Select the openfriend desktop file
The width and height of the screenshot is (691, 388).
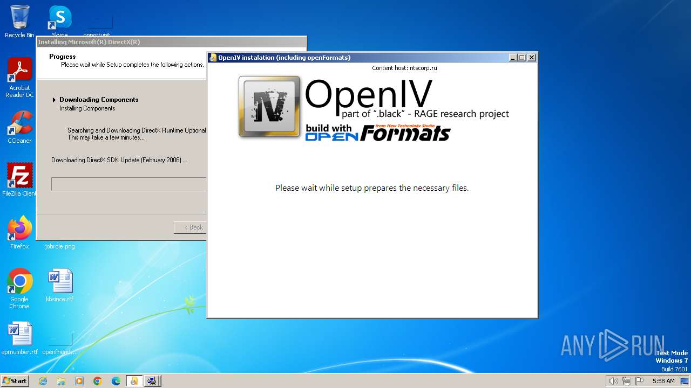point(59,343)
